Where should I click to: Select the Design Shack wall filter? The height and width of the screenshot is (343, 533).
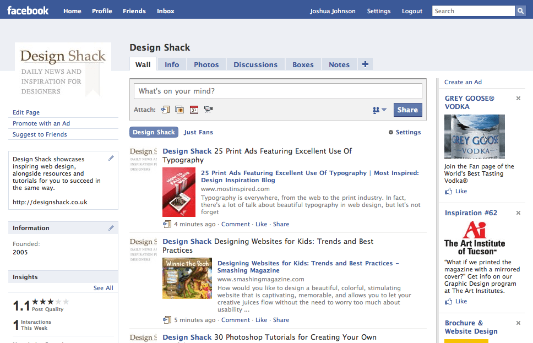click(x=154, y=132)
